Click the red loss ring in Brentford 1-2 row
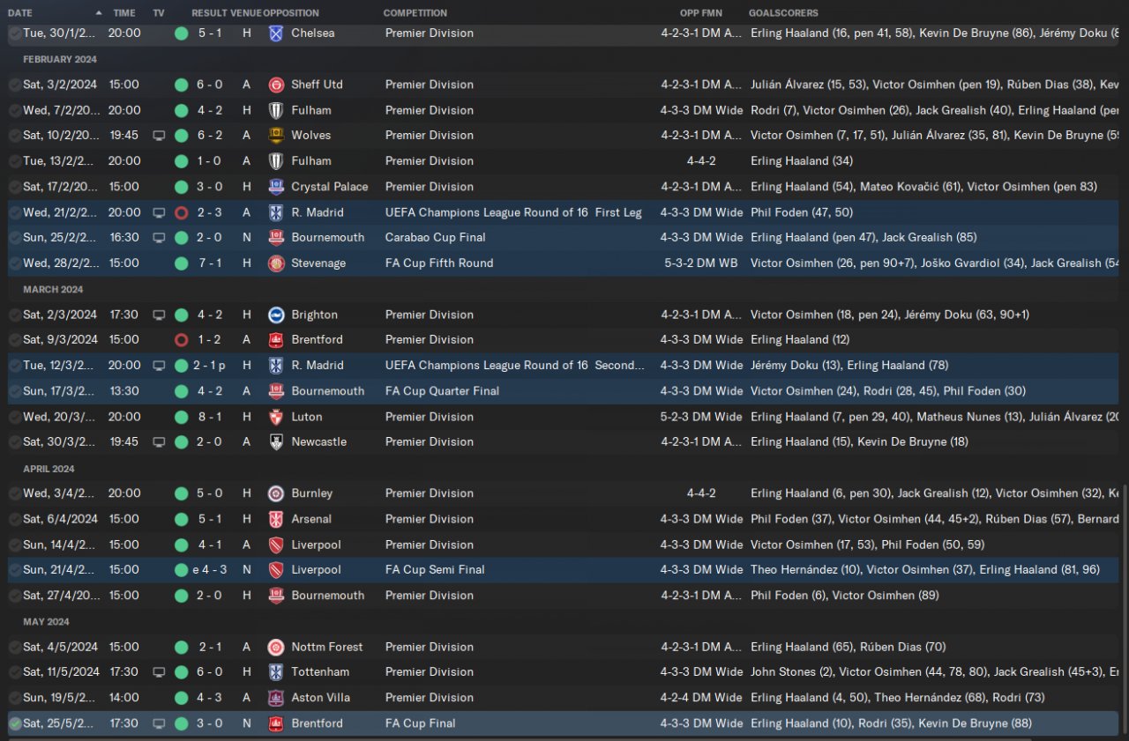 181,340
